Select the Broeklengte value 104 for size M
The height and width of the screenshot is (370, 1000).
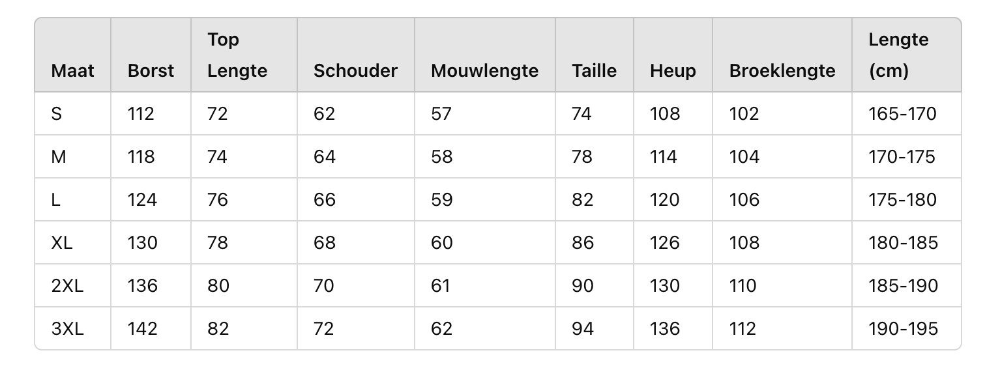point(744,156)
